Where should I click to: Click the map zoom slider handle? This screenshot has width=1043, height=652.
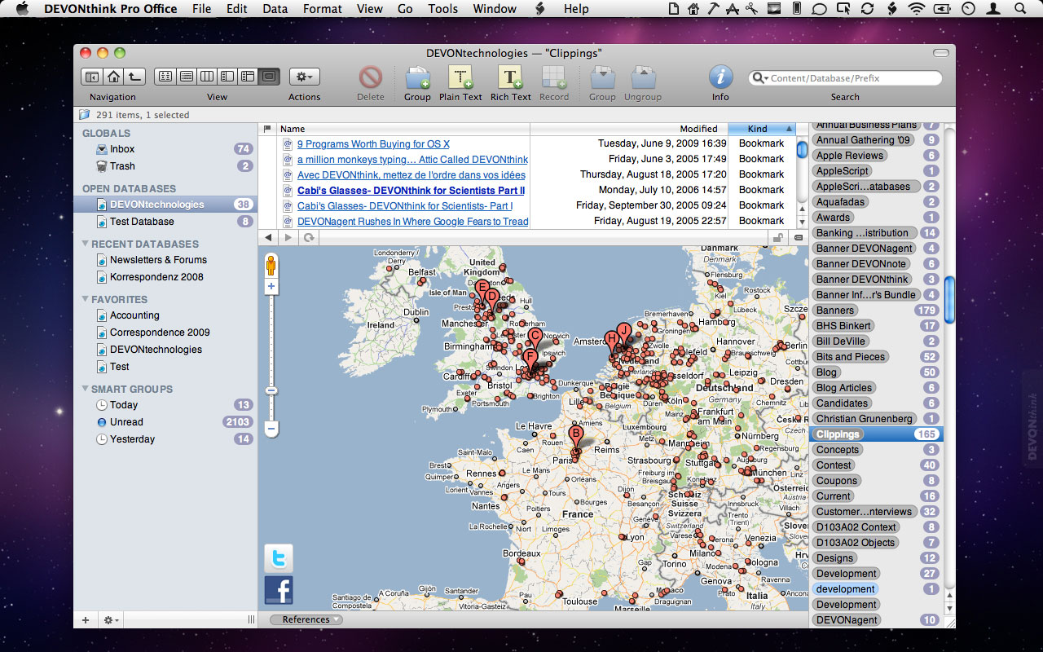[x=271, y=390]
